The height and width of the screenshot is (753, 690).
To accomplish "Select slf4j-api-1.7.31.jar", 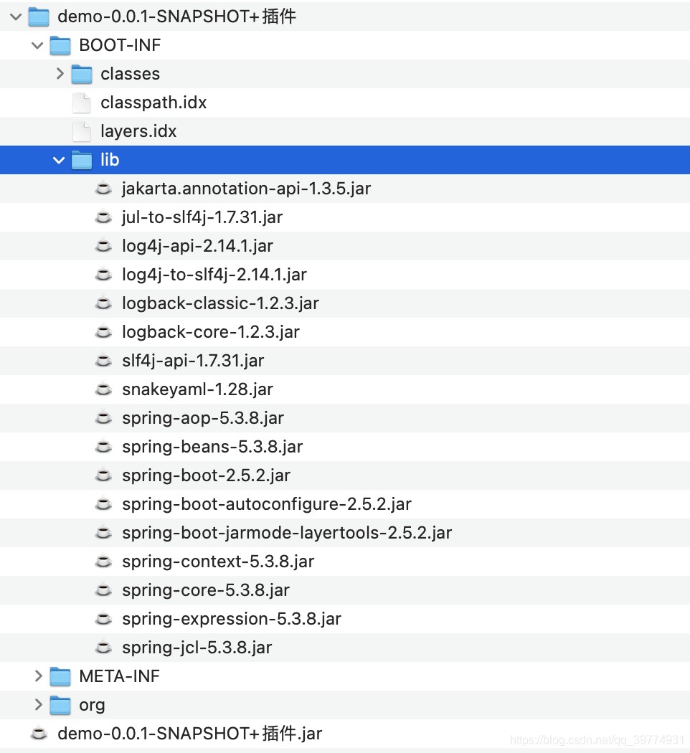I will coord(194,361).
